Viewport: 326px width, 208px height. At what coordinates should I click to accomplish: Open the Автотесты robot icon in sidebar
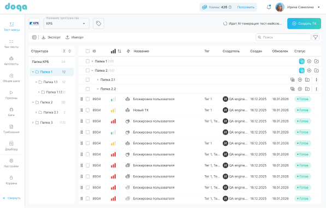(11, 61)
